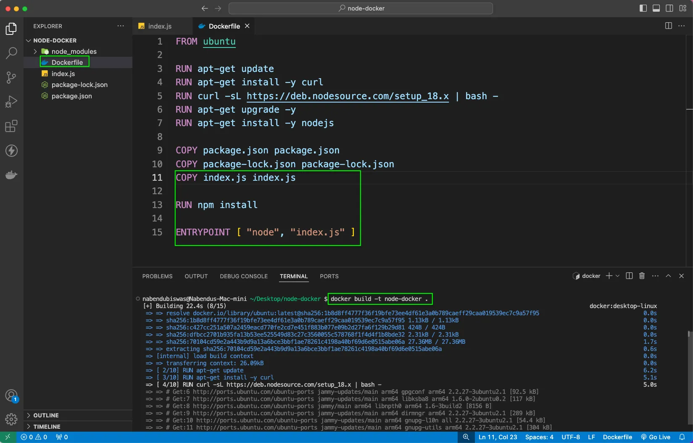Switch to PORTS panel tab
Viewport: 693px width, 443px height.
(329, 276)
